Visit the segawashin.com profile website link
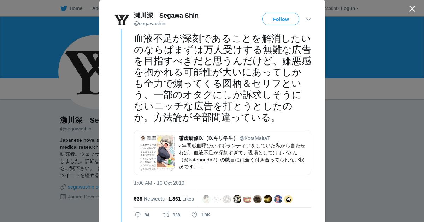The width and height of the screenshot is (424, 222). coord(84,187)
